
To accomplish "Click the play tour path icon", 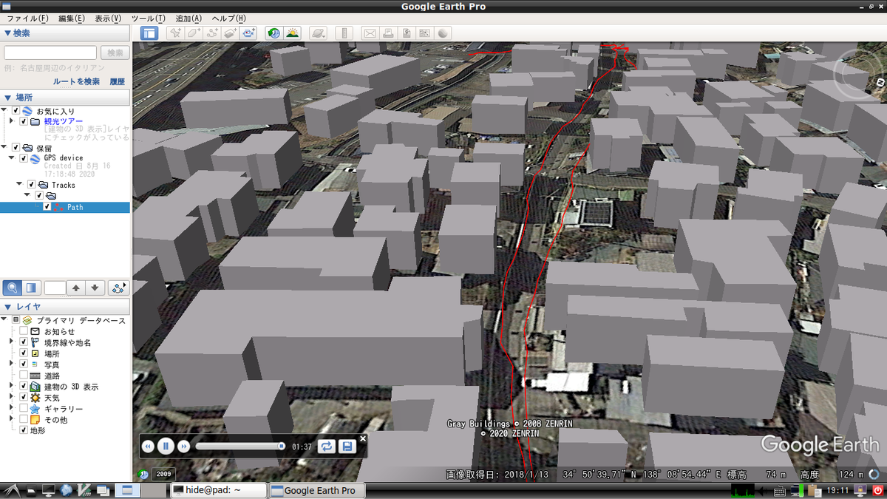I will pyautogui.click(x=118, y=288).
